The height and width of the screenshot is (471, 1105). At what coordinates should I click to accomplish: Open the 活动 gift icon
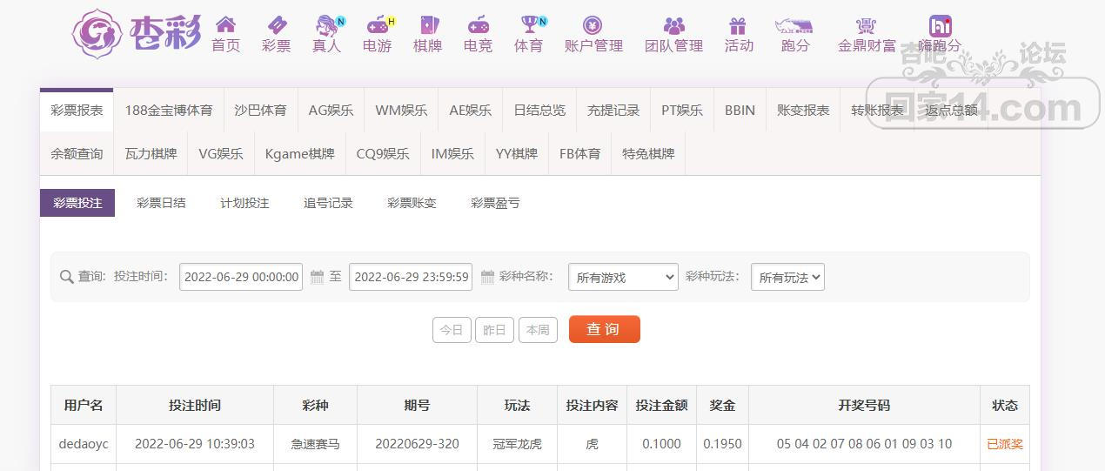(738, 25)
